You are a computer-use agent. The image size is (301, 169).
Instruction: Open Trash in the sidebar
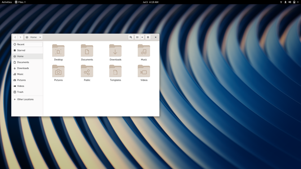pos(27,92)
